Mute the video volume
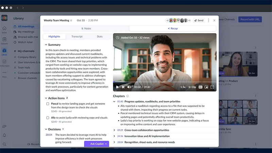The height and width of the screenshot is (153, 272). coord(129,87)
